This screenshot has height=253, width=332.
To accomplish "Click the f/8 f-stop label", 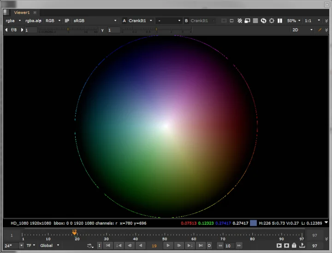I will coord(14,30).
